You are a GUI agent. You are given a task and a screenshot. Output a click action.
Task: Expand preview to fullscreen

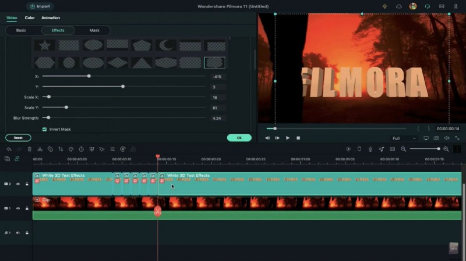(x=457, y=138)
